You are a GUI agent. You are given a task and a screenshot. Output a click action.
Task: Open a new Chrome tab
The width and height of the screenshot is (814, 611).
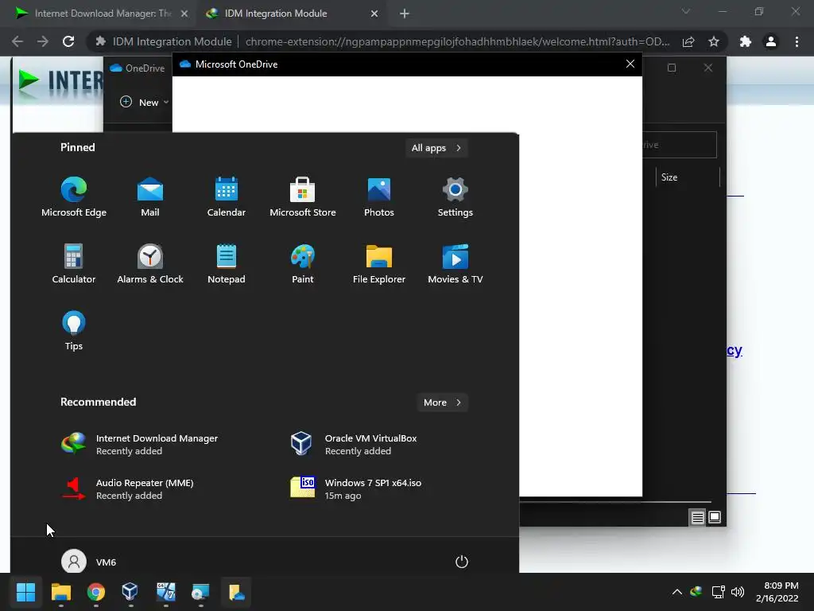click(405, 14)
